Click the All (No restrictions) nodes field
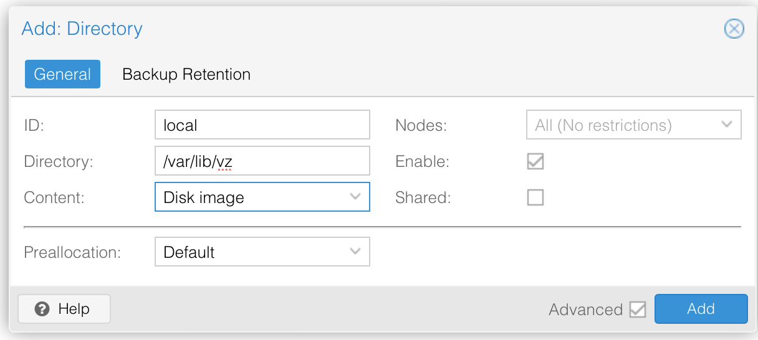758x340 pixels. coord(634,125)
